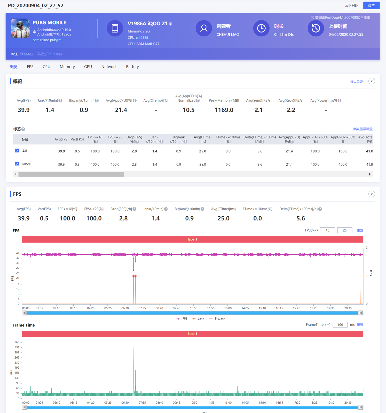The height and width of the screenshot is (413, 386).
Task: Click help icon beside Avg(Power)[mW]
Action: coord(340,101)
